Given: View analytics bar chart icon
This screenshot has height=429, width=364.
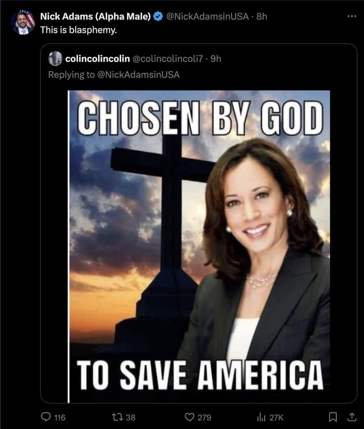Looking at the screenshot, I should (x=261, y=417).
